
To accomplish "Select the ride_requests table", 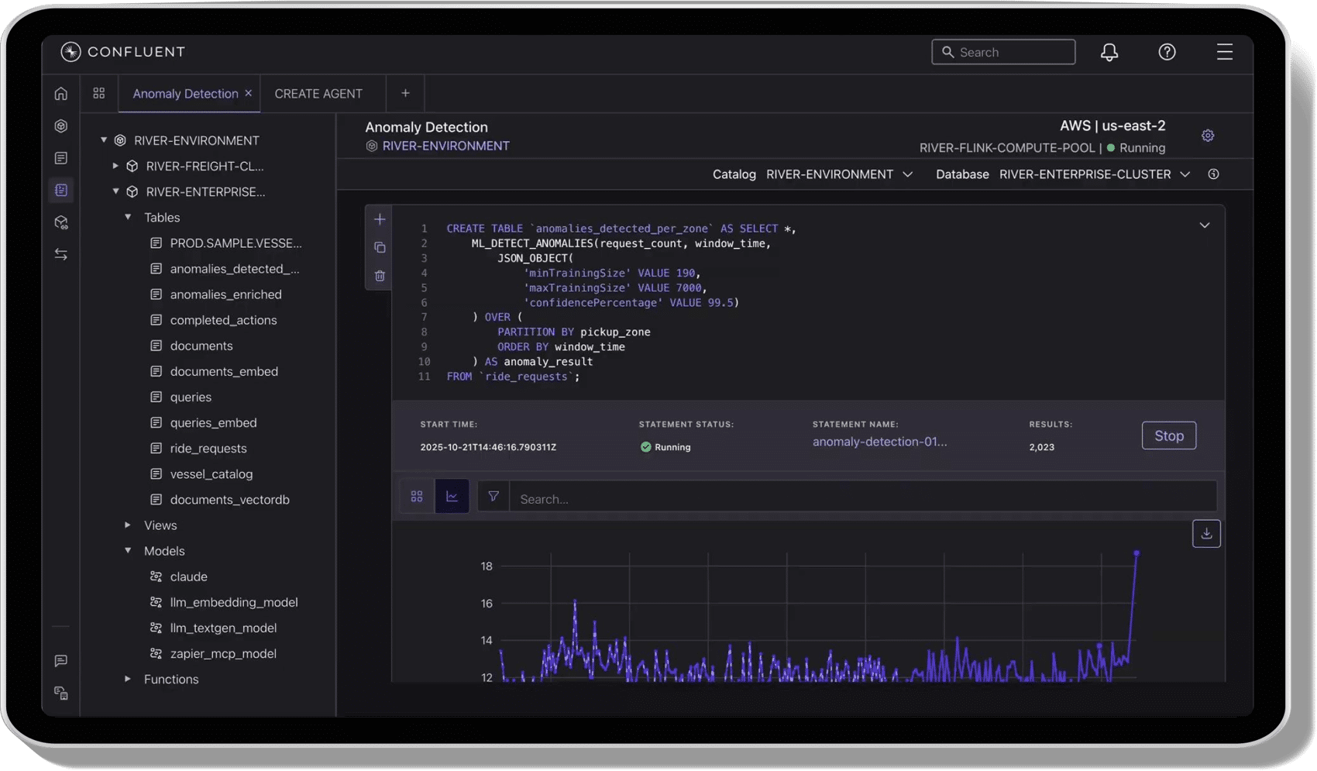I will [208, 449].
